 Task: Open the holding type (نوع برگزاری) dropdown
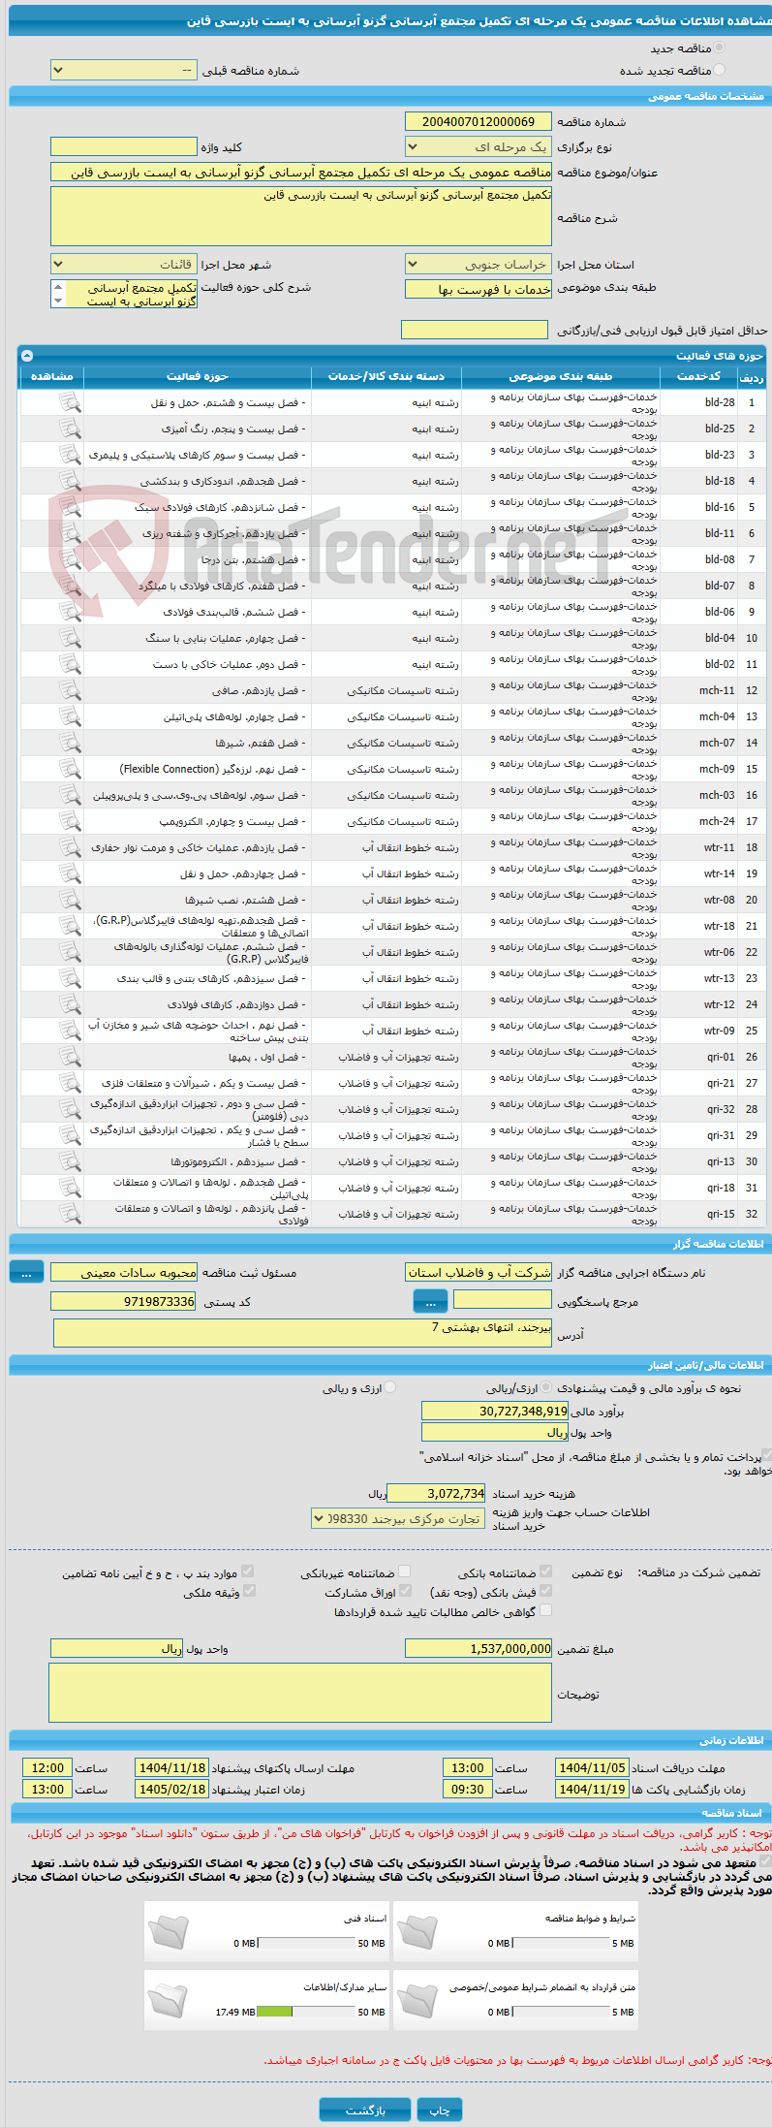(479, 147)
